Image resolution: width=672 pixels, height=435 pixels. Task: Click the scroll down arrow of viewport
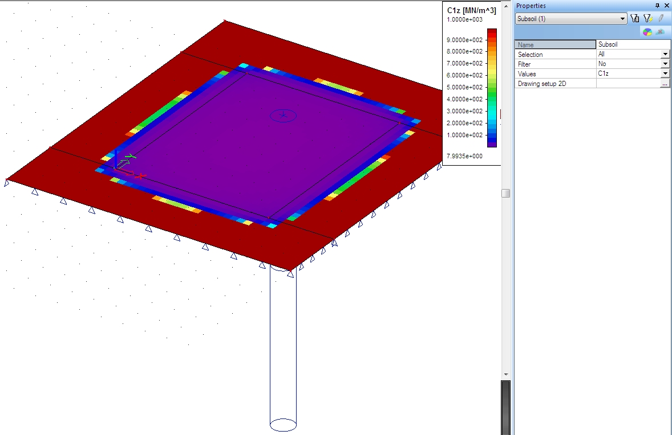pos(505,374)
